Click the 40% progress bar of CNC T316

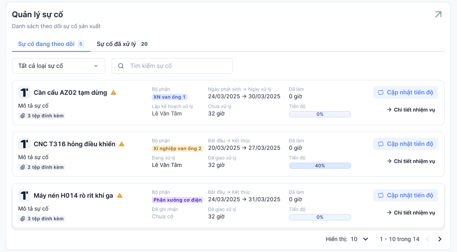point(320,166)
